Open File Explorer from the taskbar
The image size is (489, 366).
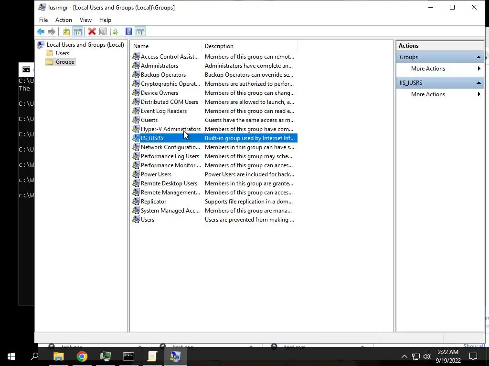point(59,356)
